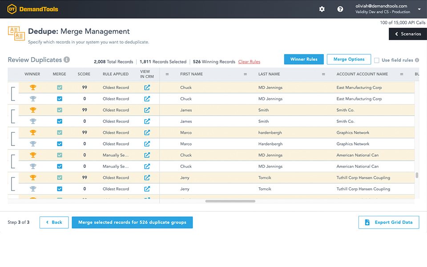Click '1,811 Records Selected' summary text

click(163, 62)
